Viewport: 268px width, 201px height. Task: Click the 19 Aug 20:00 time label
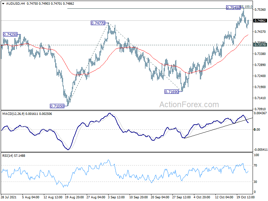point(74,197)
